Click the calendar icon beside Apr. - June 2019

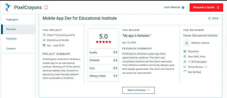point(44,46)
